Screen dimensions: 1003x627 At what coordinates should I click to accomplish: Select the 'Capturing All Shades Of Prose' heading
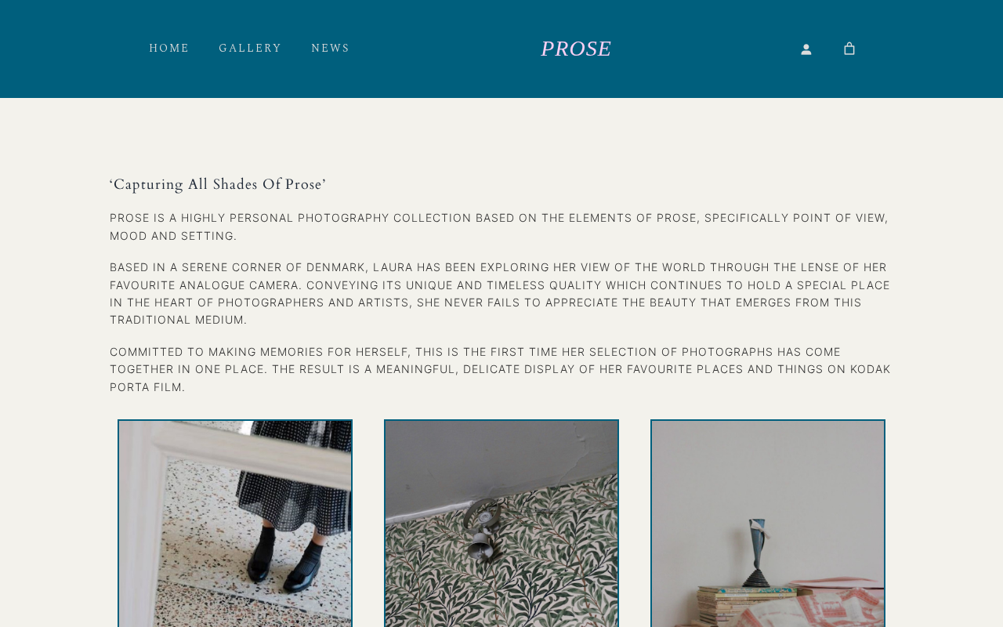coord(218,185)
